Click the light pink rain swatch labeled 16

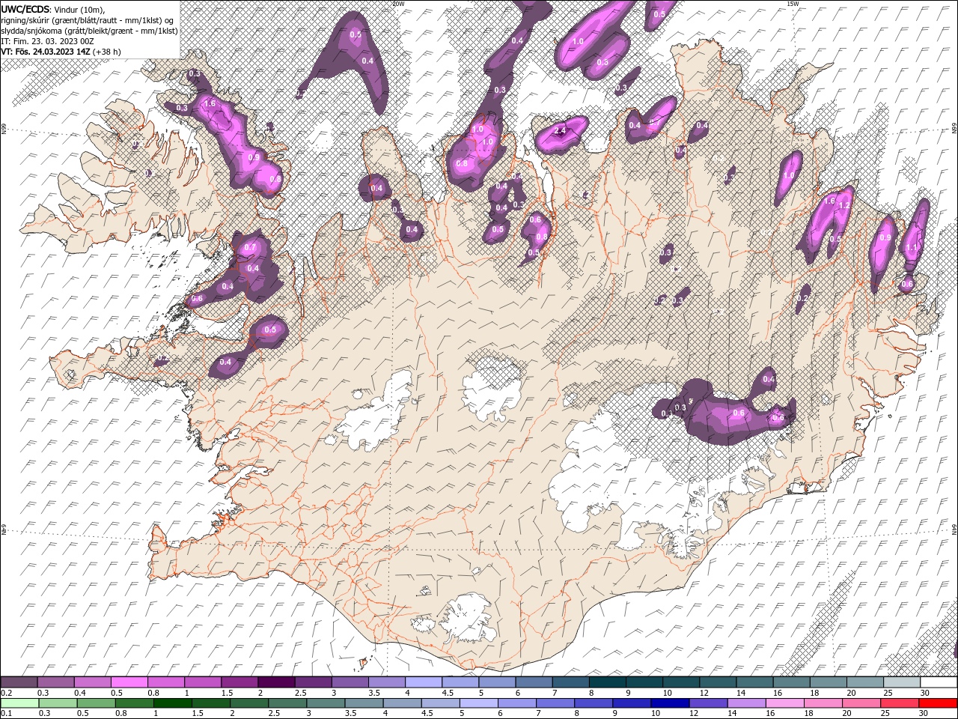[x=784, y=703]
